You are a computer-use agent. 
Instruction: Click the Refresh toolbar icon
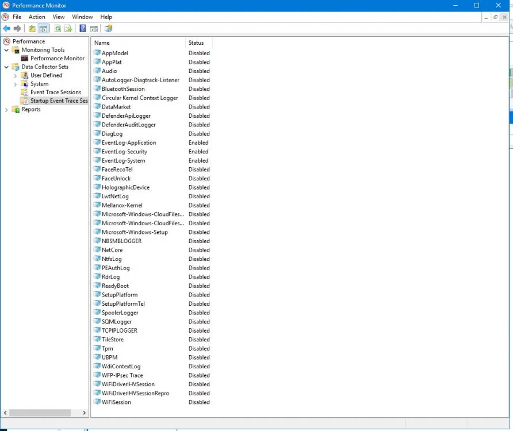(x=58, y=29)
